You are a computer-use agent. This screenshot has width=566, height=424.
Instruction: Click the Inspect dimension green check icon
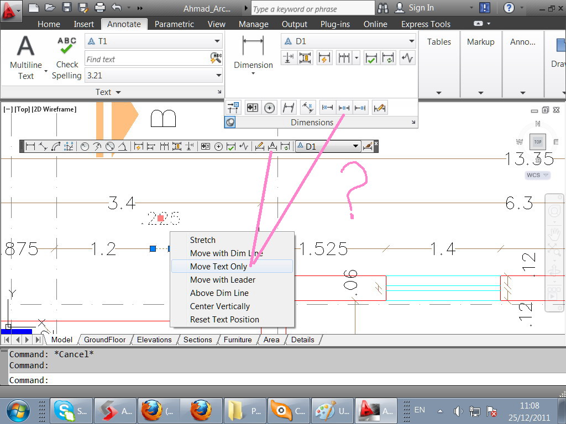(x=371, y=57)
